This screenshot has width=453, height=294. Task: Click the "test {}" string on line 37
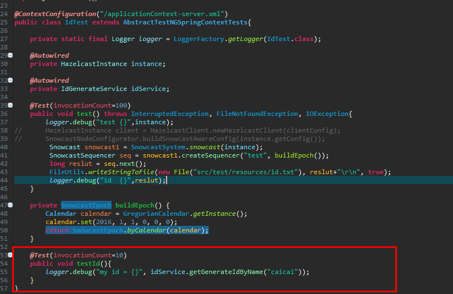click(113, 122)
